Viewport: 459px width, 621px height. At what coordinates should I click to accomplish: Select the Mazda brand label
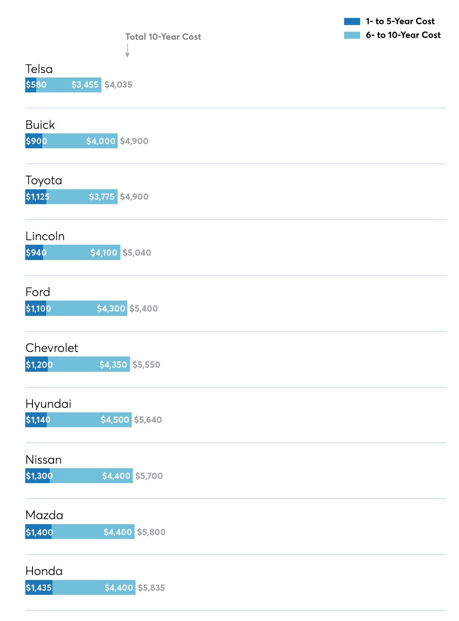pyautogui.click(x=44, y=515)
